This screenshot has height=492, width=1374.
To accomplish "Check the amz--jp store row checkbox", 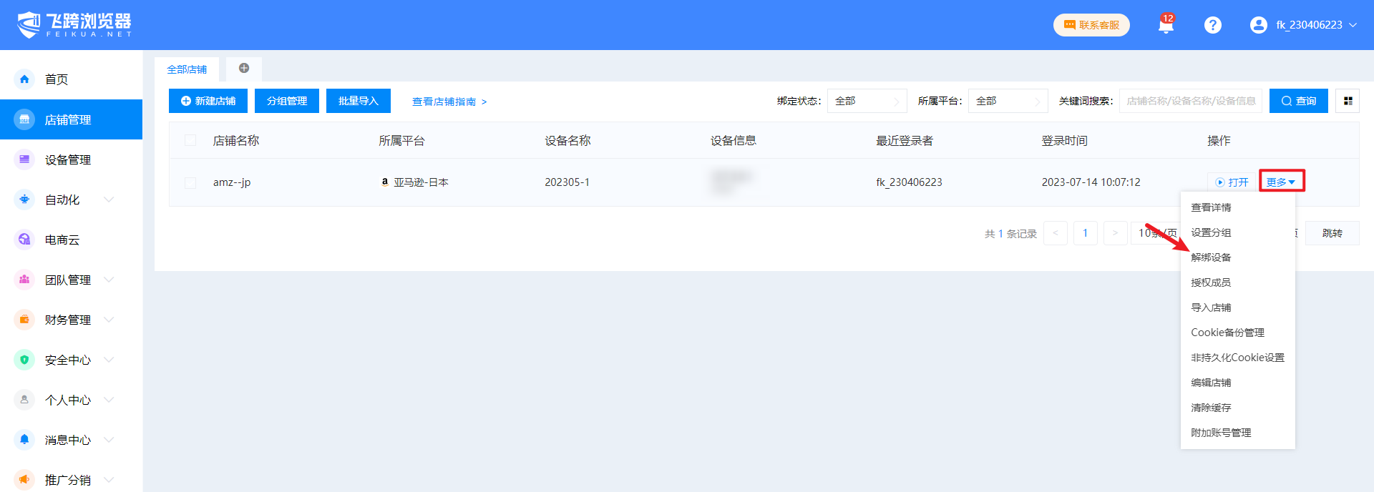I will (x=190, y=182).
